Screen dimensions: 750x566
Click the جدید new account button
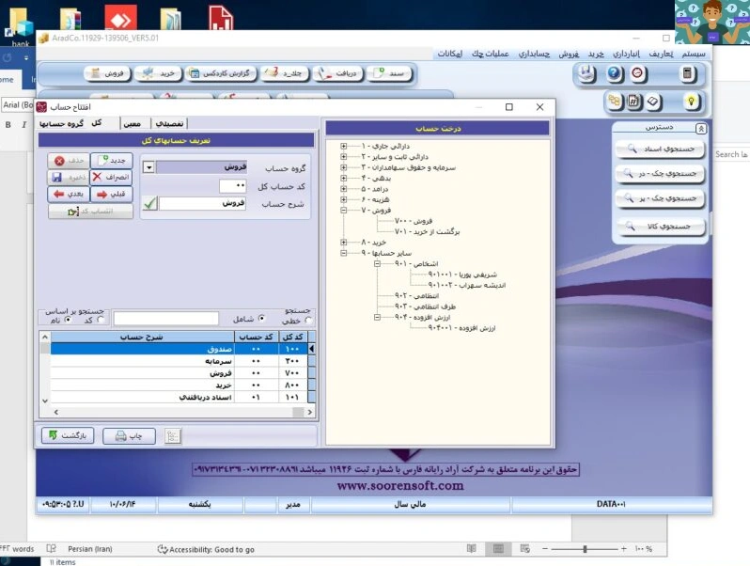pyautogui.click(x=112, y=160)
